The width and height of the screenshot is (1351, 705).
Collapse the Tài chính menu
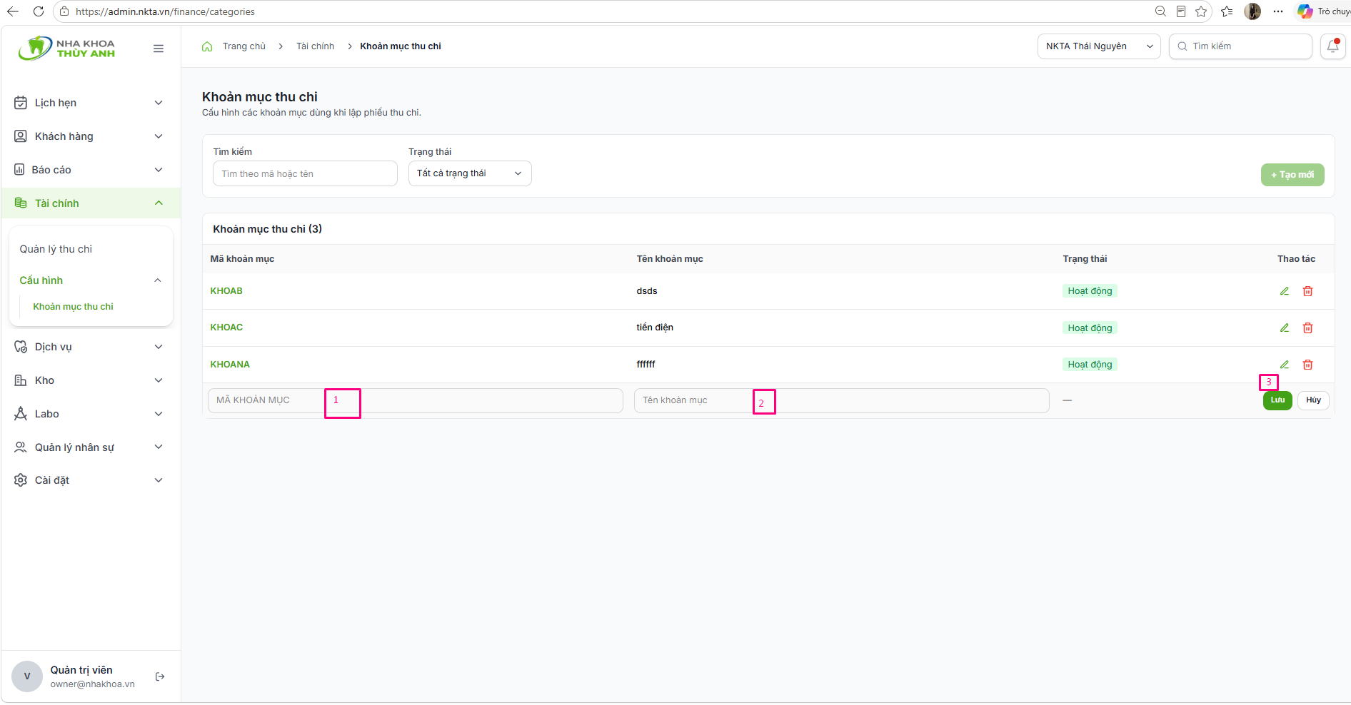pyautogui.click(x=91, y=203)
